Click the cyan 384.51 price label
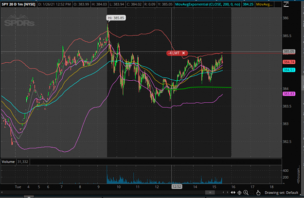This screenshot has height=198, width=304. [x=289, y=70]
